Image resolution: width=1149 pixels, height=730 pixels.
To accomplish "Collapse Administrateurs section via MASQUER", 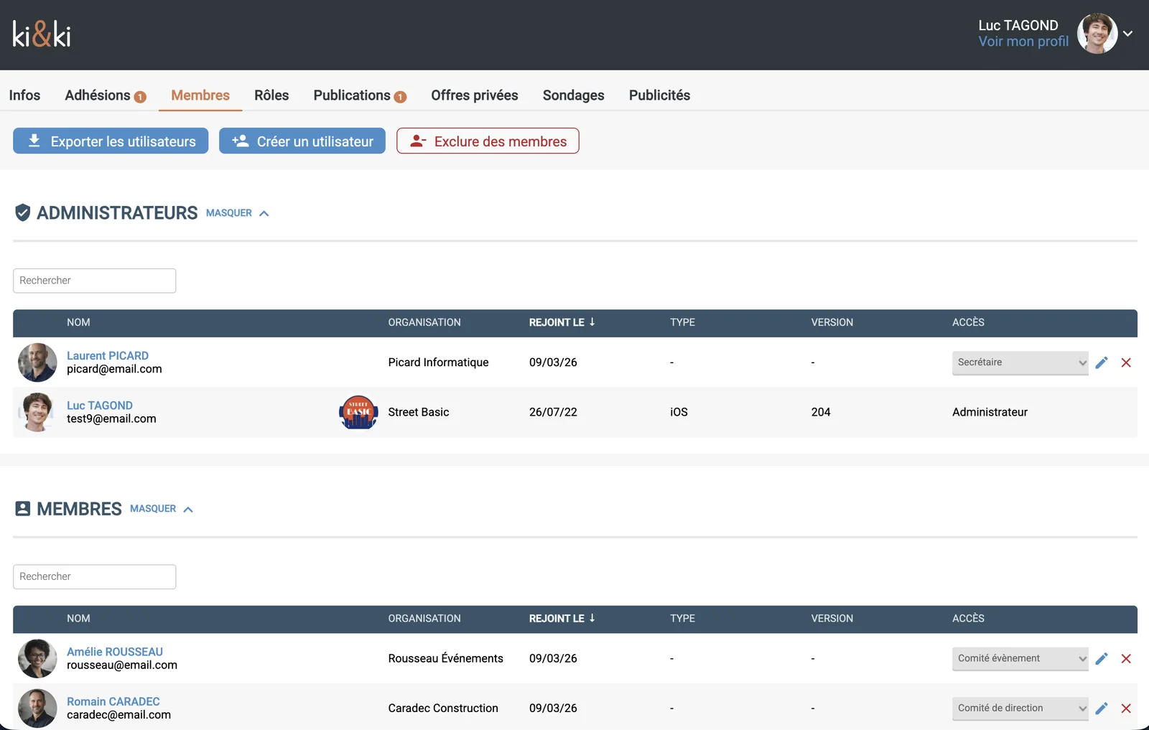I will 238,213.
